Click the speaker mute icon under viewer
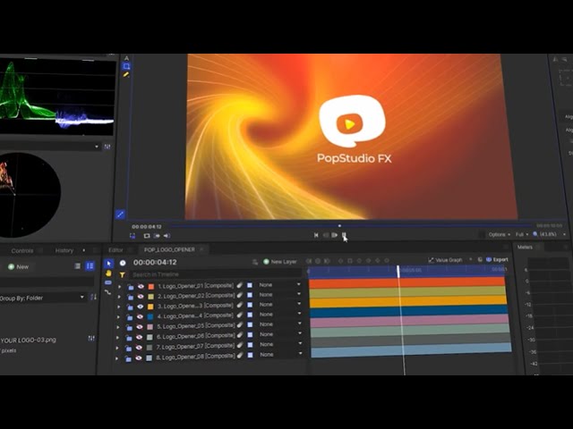The height and width of the screenshot is (429, 573). point(167,236)
